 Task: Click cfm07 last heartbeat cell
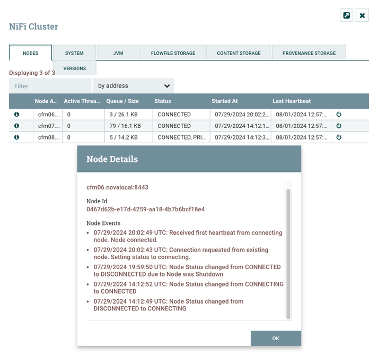pos(301,126)
